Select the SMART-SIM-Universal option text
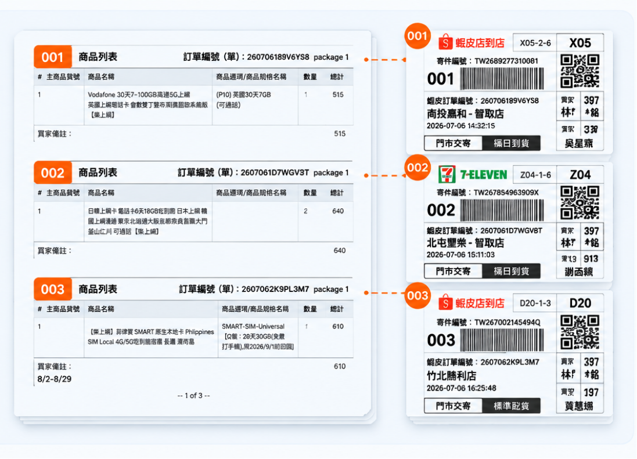637x459 pixels. click(x=258, y=337)
